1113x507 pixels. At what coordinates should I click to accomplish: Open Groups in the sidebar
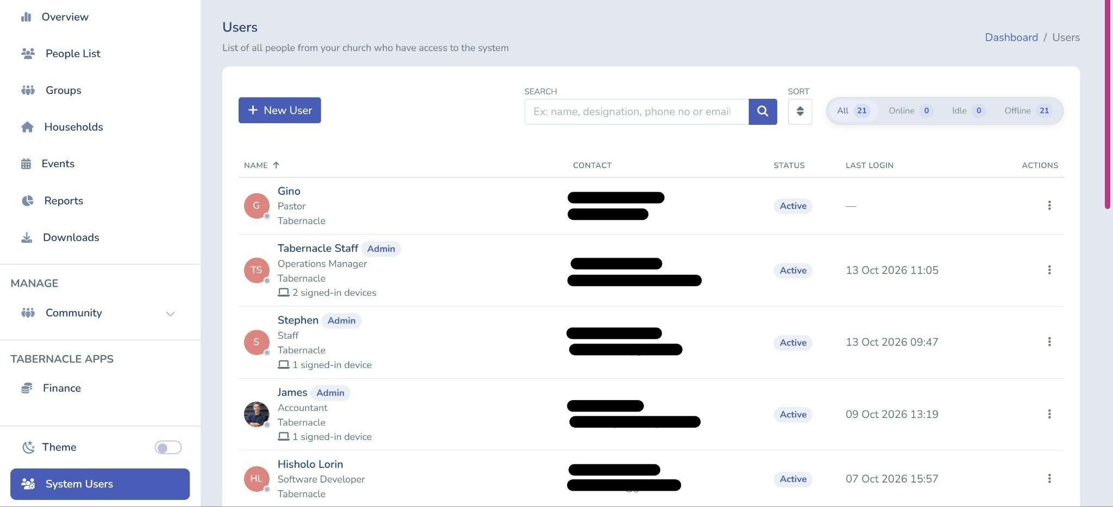(x=64, y=90)
